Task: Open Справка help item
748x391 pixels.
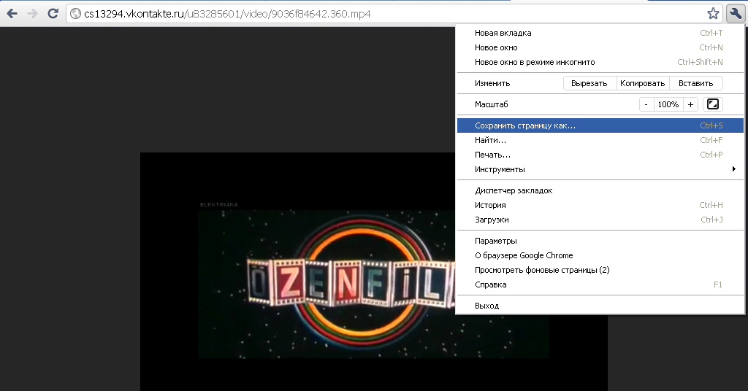Action: 600,284
